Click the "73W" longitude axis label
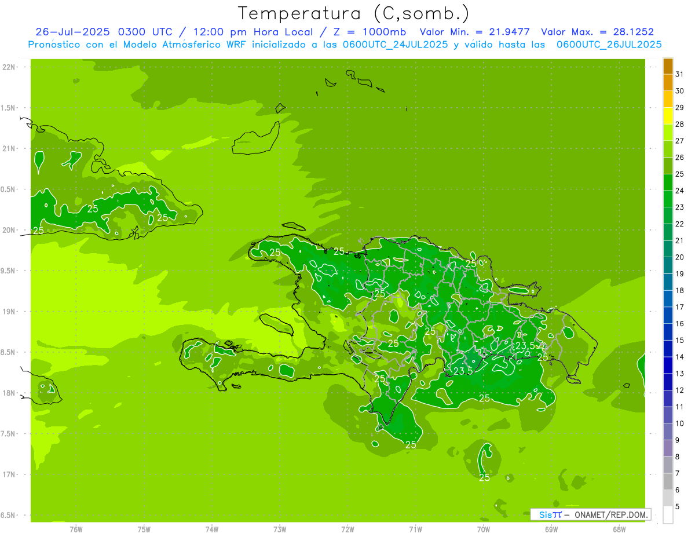 pos(280,529)
